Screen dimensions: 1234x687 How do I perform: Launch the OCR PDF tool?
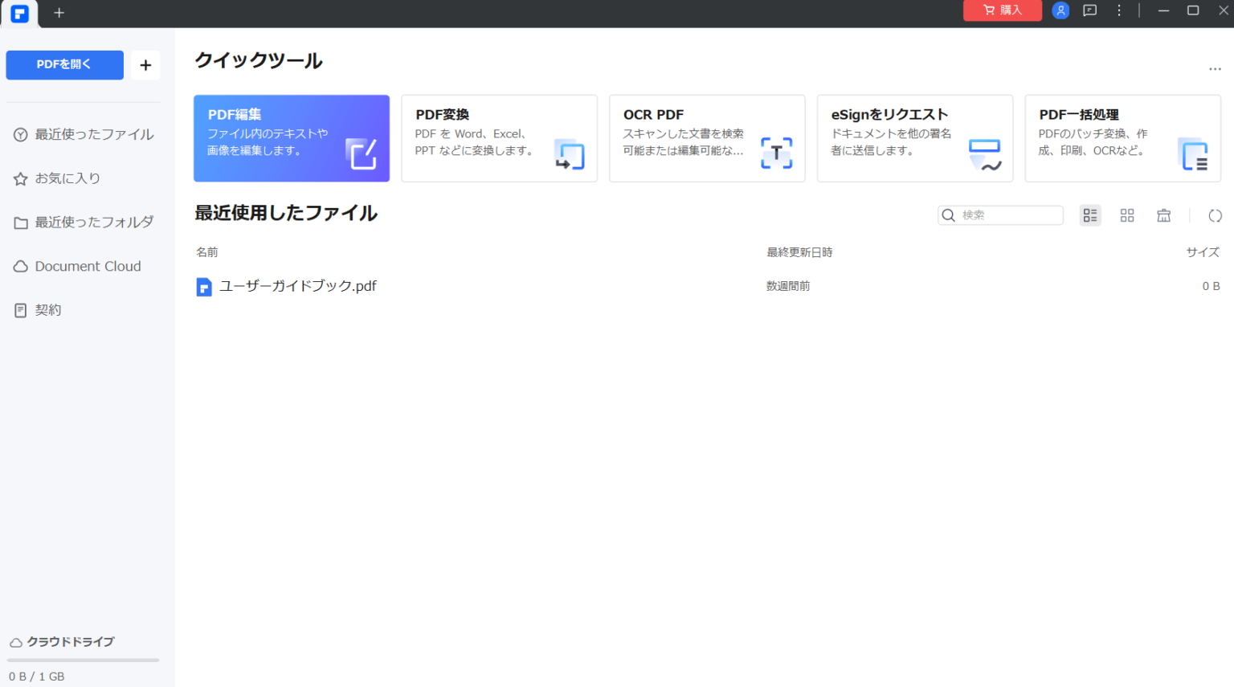(x=706, y=137)
